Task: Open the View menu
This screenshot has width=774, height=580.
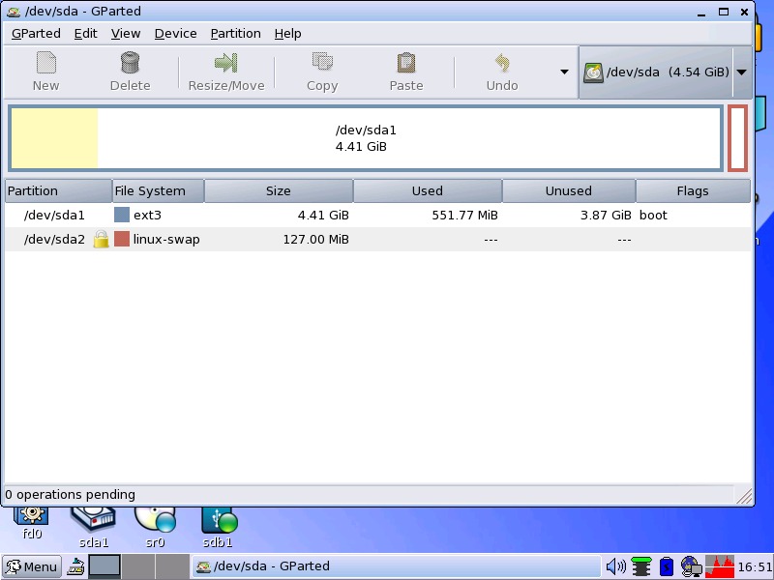Action: click(x=126, y=34)
